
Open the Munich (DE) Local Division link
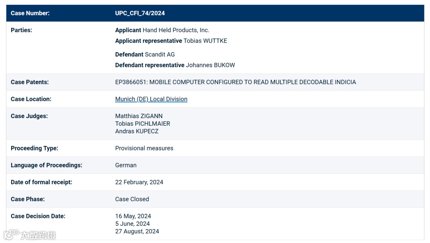click(151, 99)
